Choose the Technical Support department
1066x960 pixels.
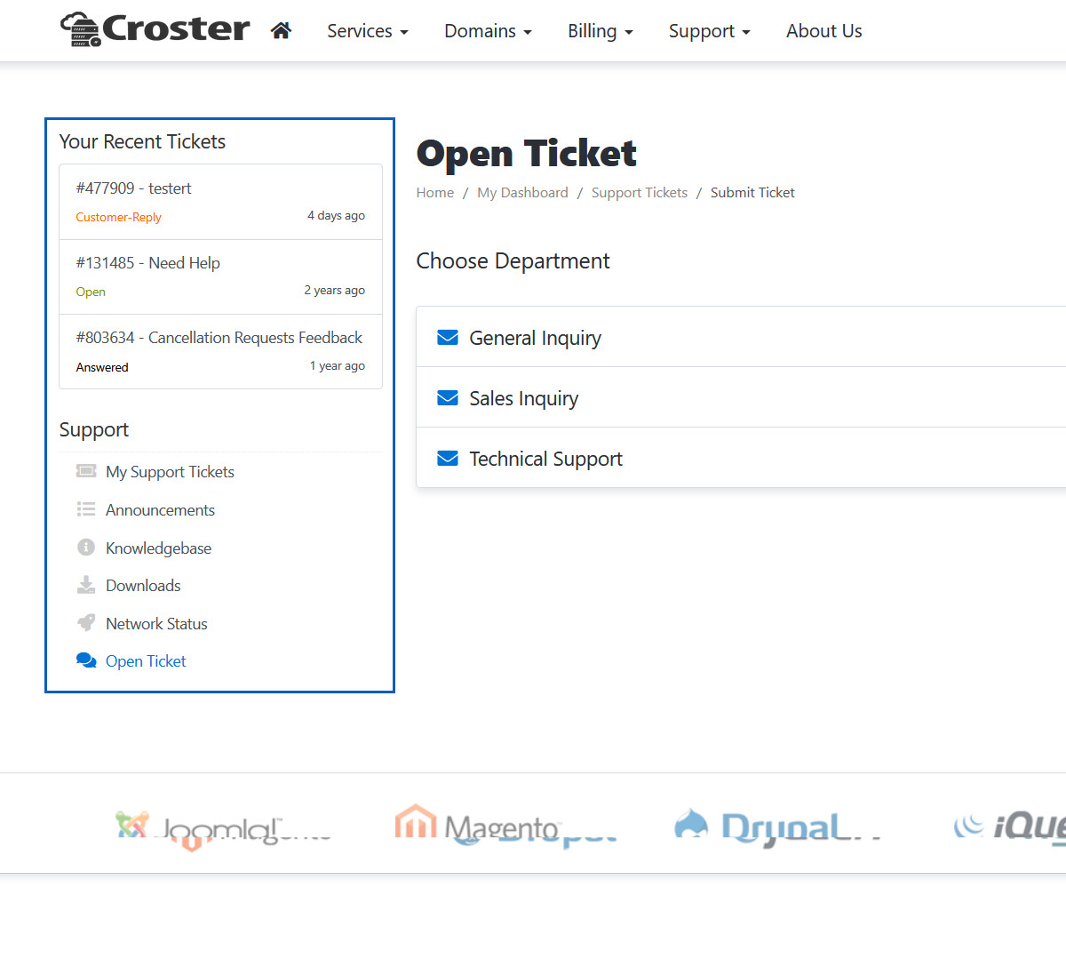[545, 459]
